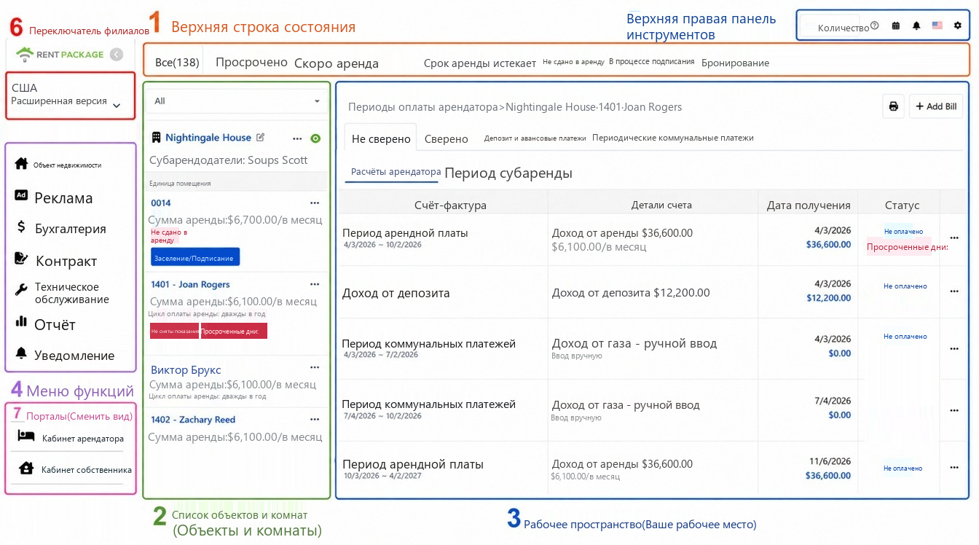
Task: Open the 1402 - Zachary Reed unit link
Action: click(x=193, y=420)
